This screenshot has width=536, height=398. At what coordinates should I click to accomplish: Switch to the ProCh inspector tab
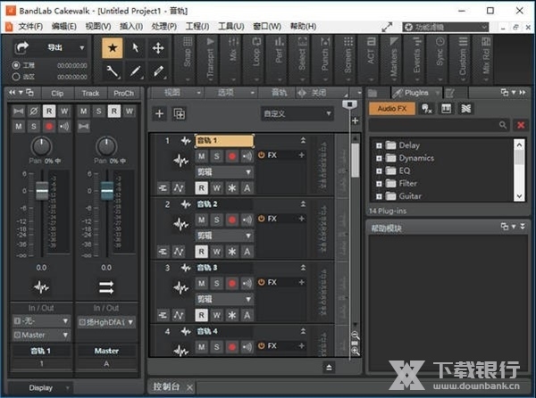tap(123, 93)
